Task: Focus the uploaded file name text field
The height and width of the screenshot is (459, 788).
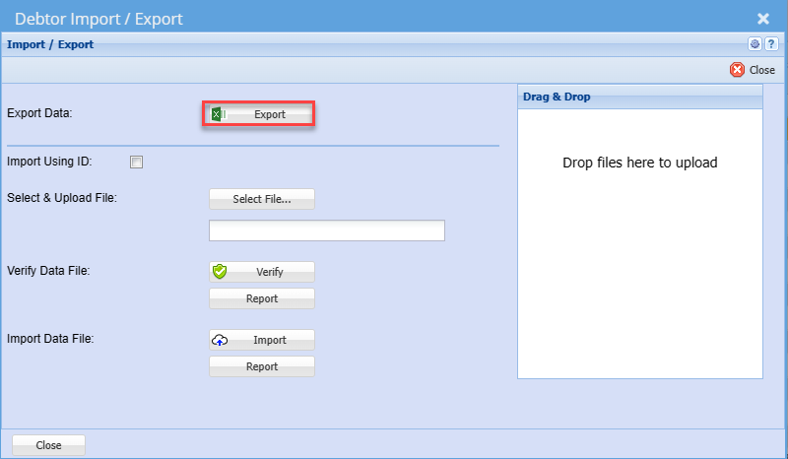Action: [x=327, y=230]
